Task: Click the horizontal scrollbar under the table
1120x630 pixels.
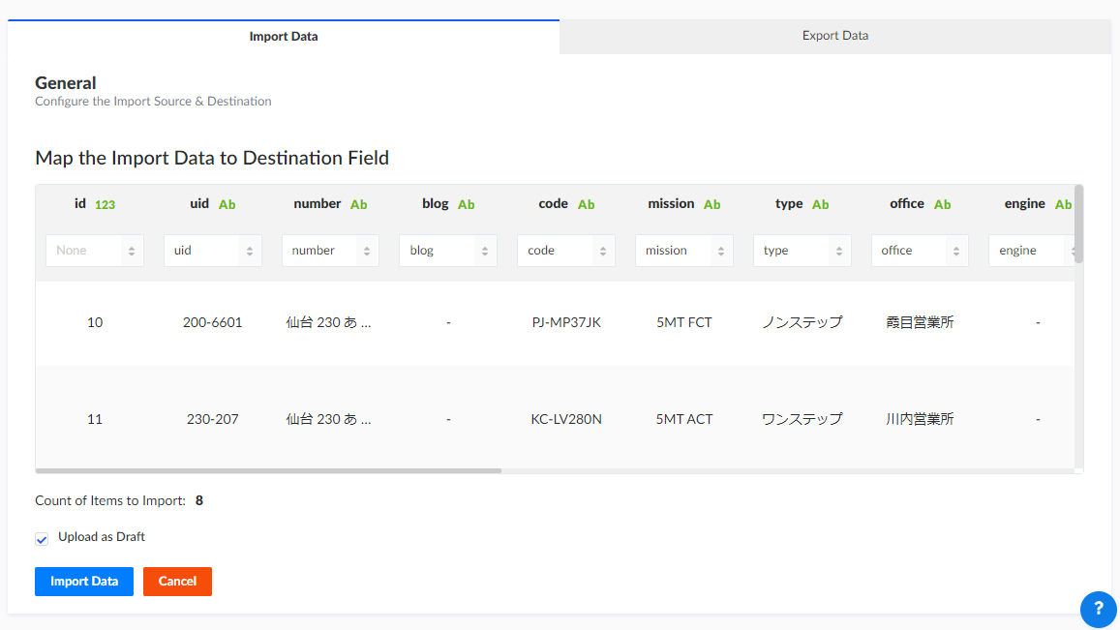Action: [268, 471]
